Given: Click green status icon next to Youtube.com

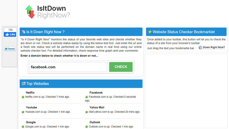Looking at the screenshot, I should [23, 112].
